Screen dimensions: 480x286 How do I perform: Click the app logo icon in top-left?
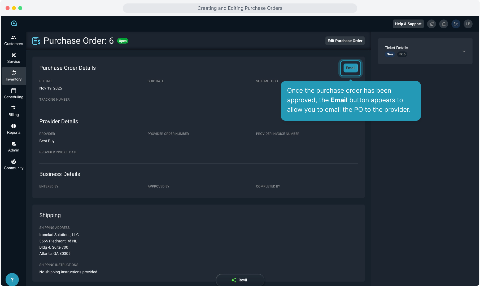tap(14, 24)
